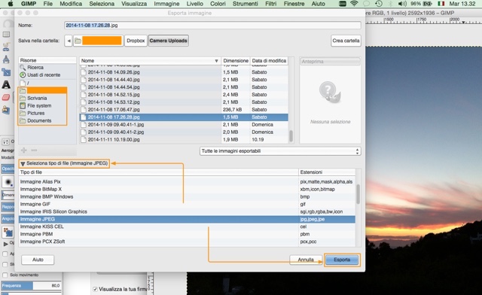Click the Camera Uploads path button

coord(169,41)
